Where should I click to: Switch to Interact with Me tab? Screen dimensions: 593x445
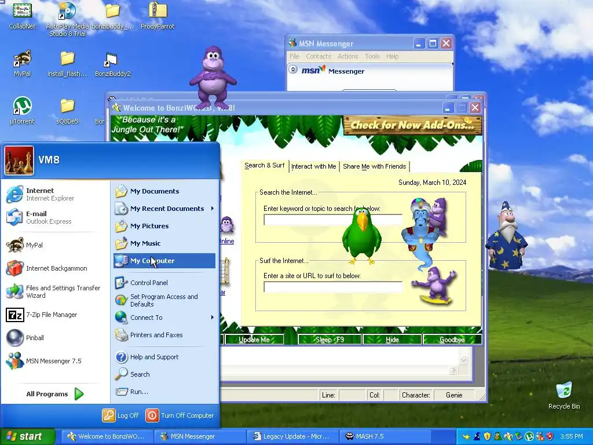313,166
